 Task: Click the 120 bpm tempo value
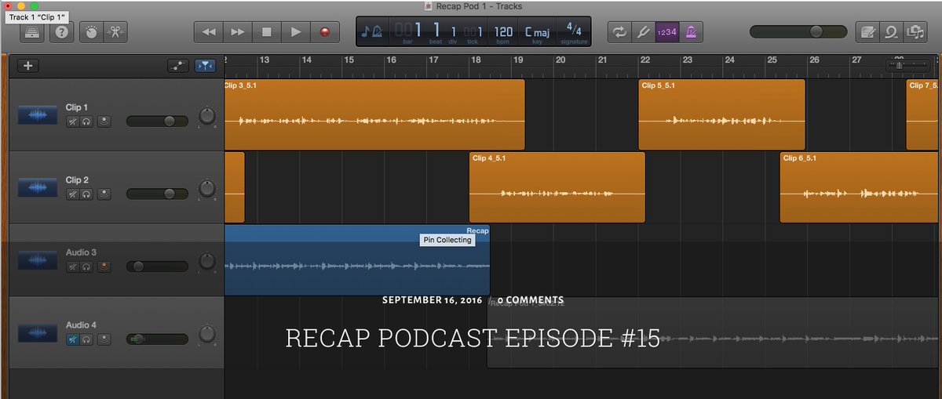503,32
